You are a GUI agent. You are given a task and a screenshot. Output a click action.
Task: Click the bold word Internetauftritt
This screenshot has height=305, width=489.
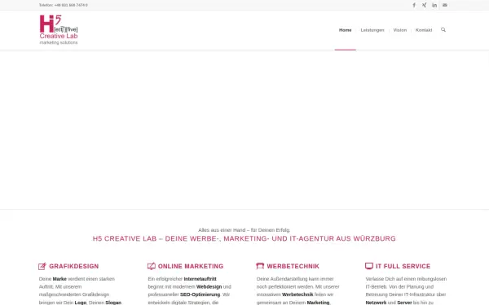(x=200, y=279)
